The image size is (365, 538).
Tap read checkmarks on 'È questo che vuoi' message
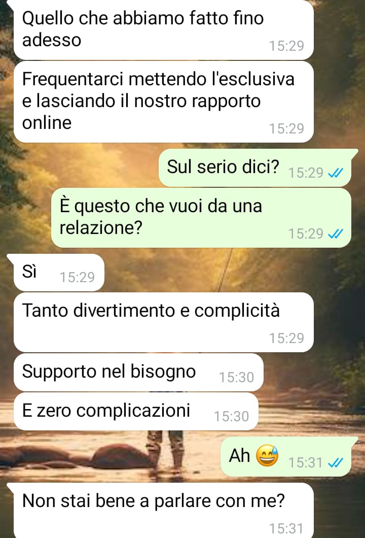pos(335,234)
